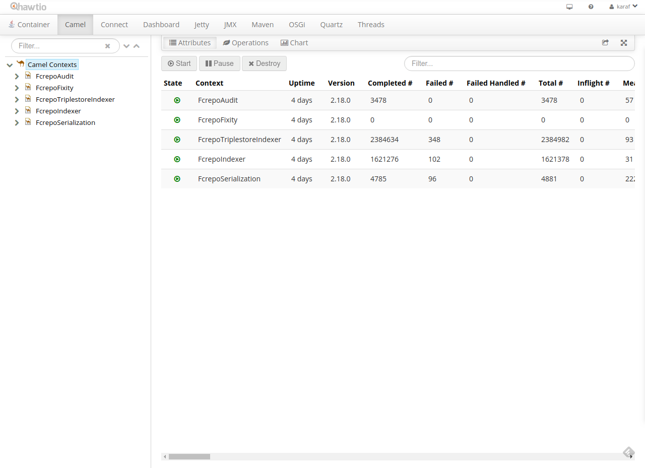Switch to the Connect tab

114,25
